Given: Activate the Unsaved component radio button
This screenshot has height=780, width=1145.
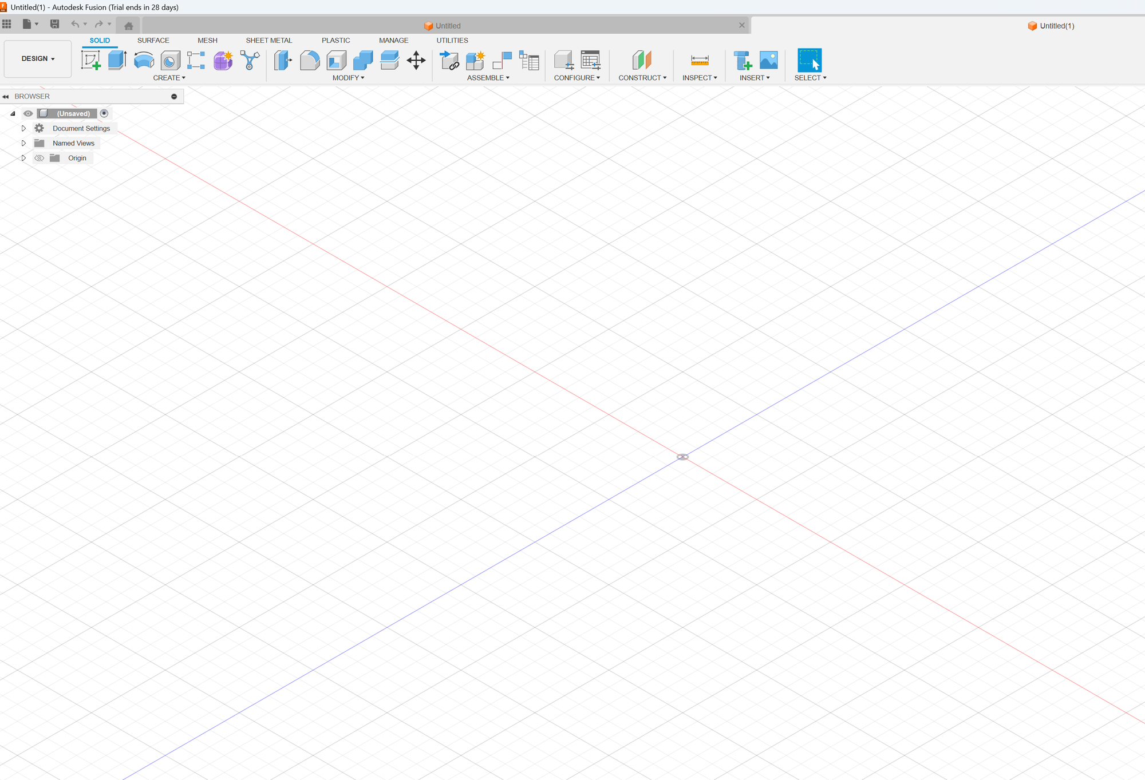Looking at the screenshot, I should click(x=104, y=113).
